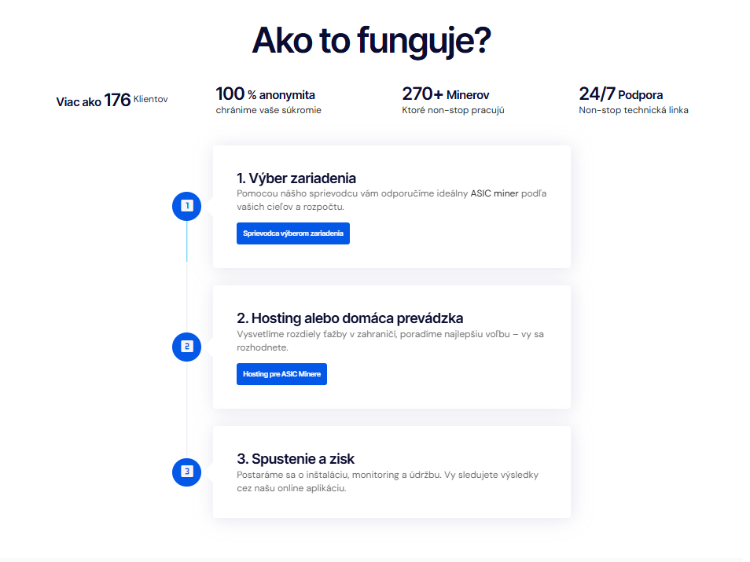
Task: Click the step 3 circle icon
Action: (186, 472)
